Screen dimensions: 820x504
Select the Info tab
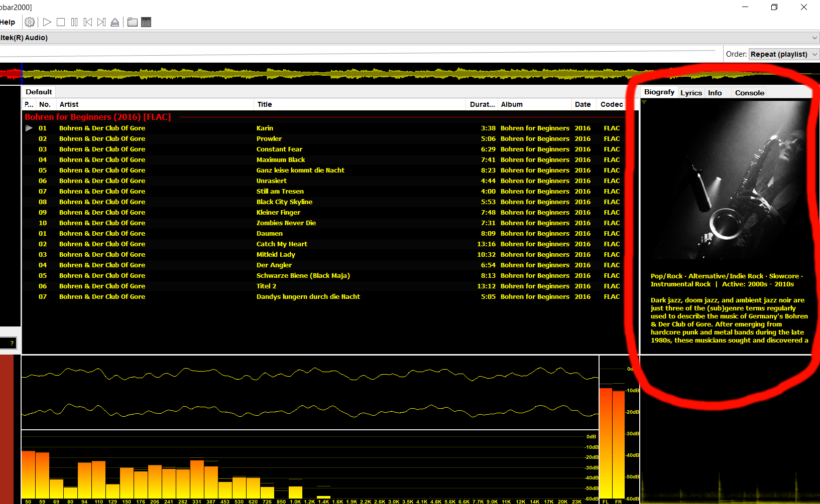715,93
